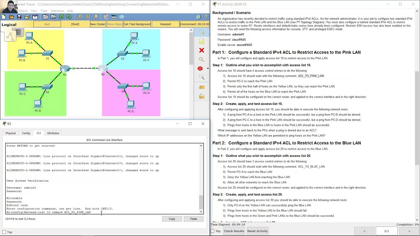This screenshot has width=420, height=236.
Task: Reset zoom with the magnifier R icon
Action: (x=88, y=17)
